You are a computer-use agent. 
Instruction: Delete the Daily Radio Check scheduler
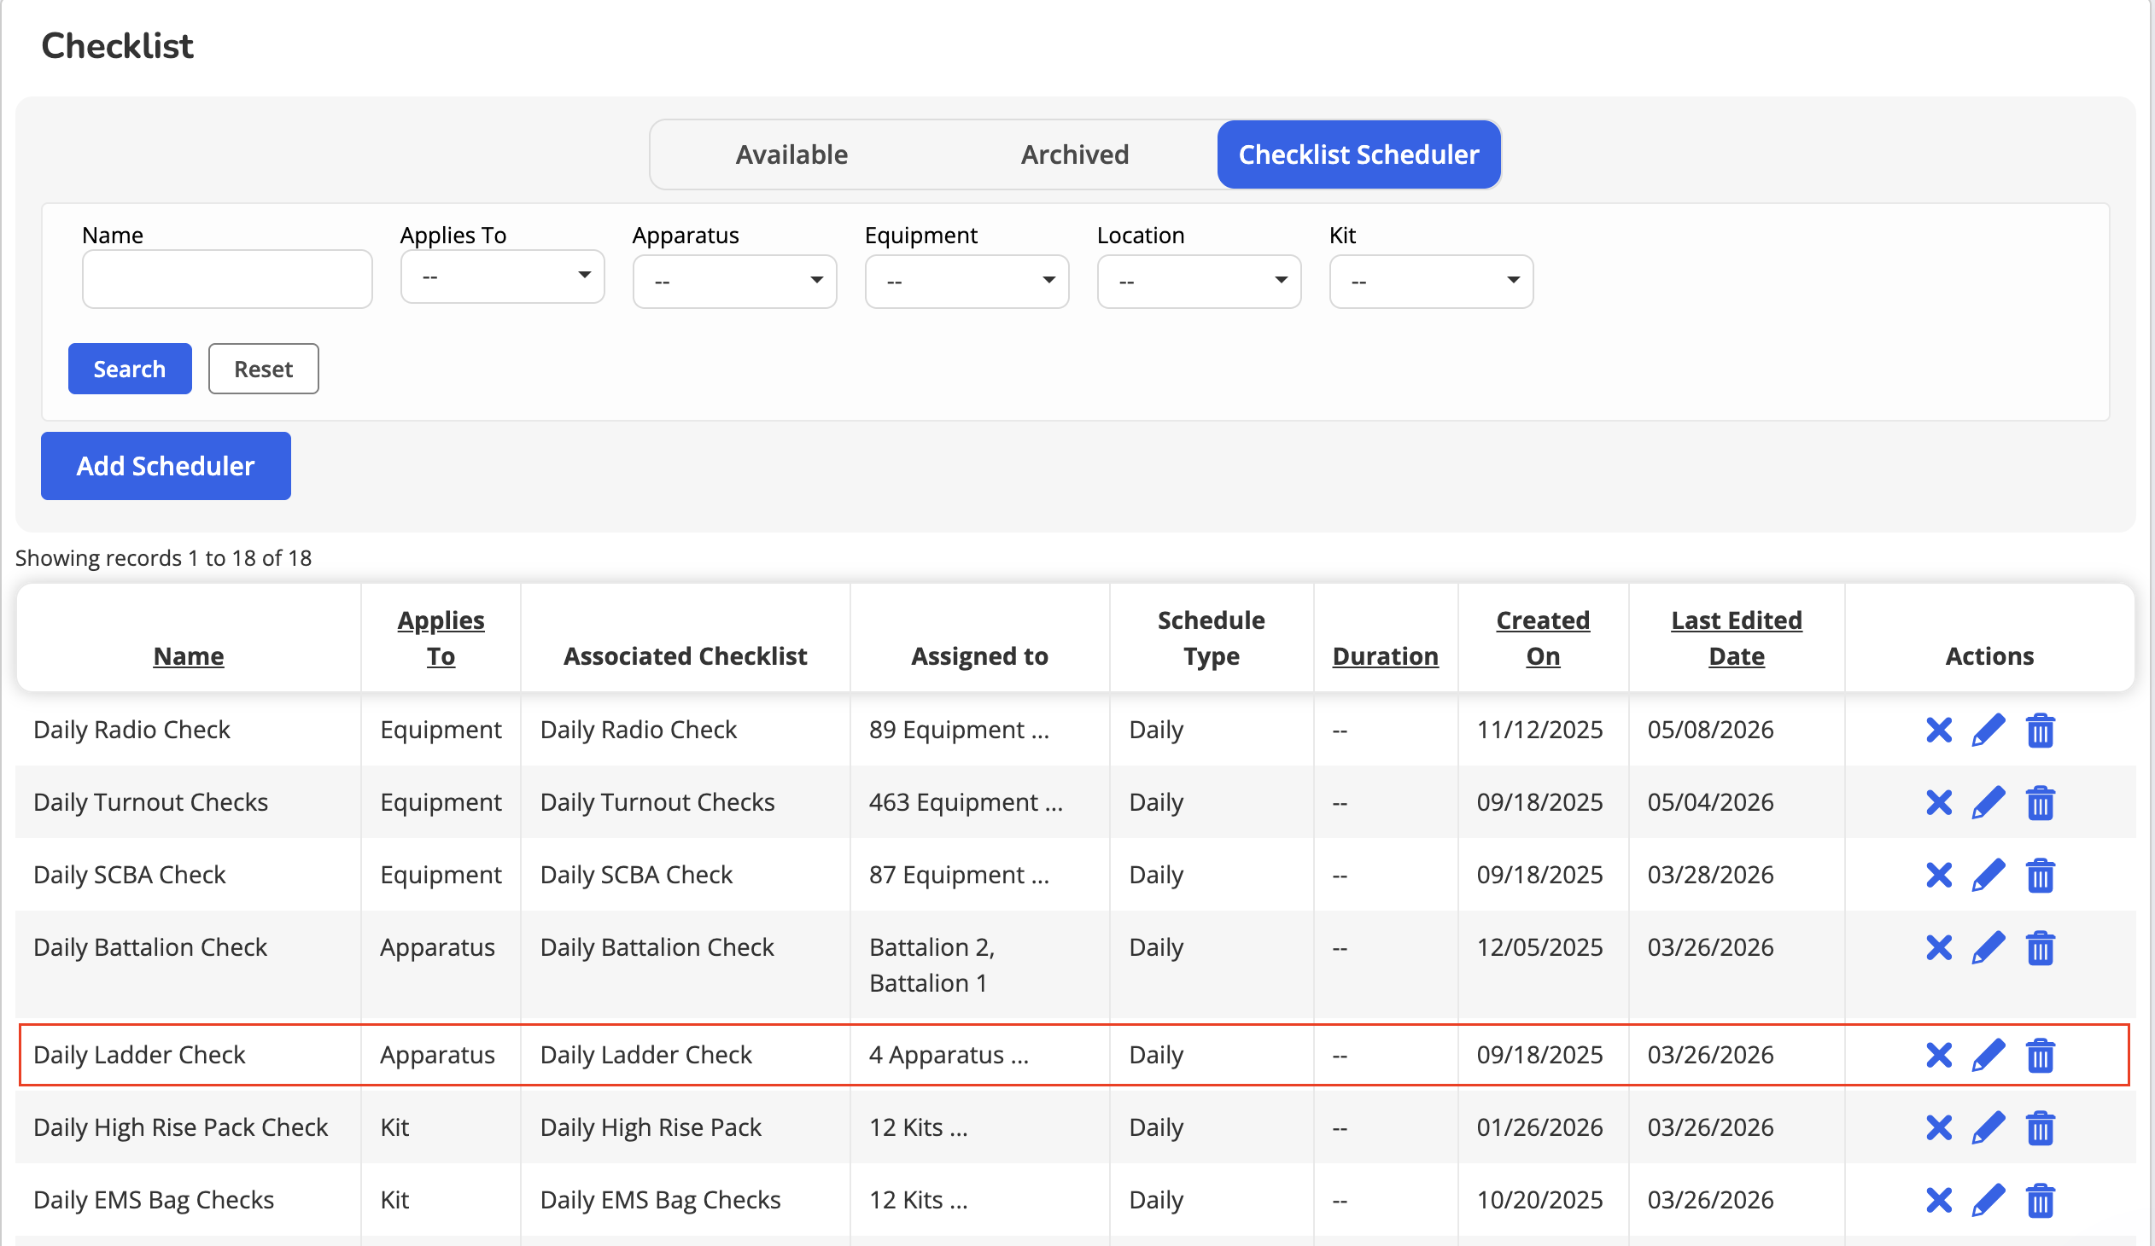click(2041, 731)
